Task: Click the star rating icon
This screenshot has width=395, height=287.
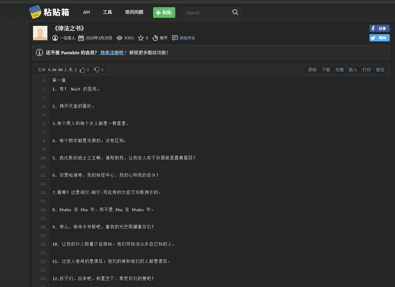Action: (141, 38)
